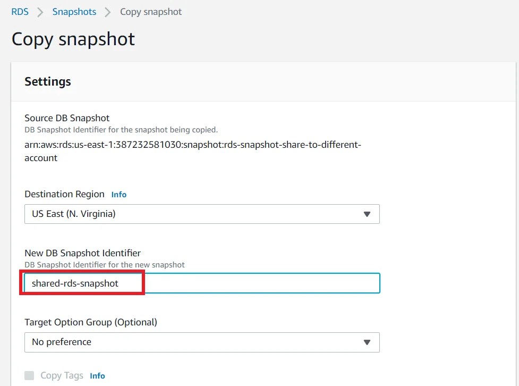519x386 pixels.
Task: Click the Destination Region dropdown chevron icon
Action: pos(367,214)
